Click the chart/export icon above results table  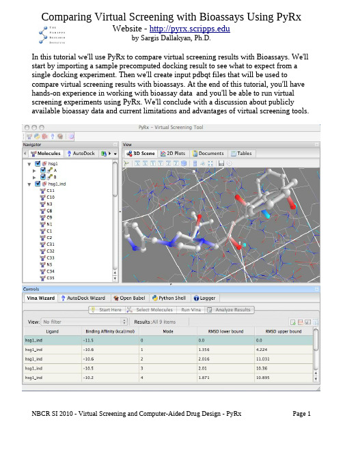click(x=307, y=322)
